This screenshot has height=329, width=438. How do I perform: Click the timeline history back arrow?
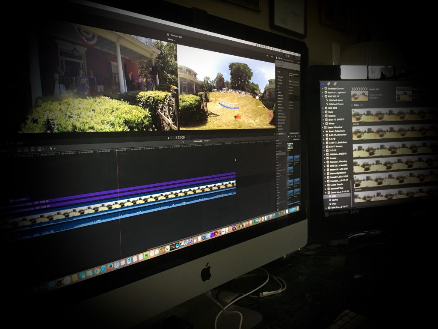coord(183,142)
